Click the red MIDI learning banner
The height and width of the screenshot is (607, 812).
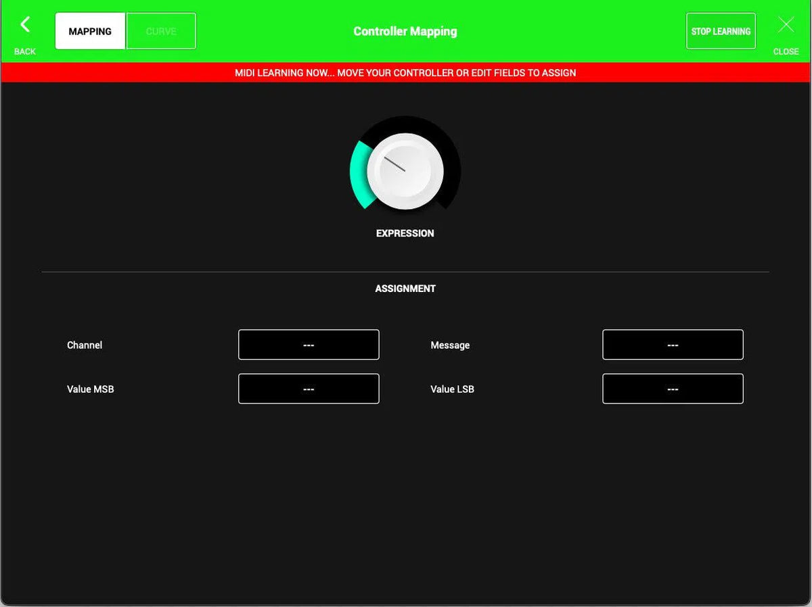[405, 73]
